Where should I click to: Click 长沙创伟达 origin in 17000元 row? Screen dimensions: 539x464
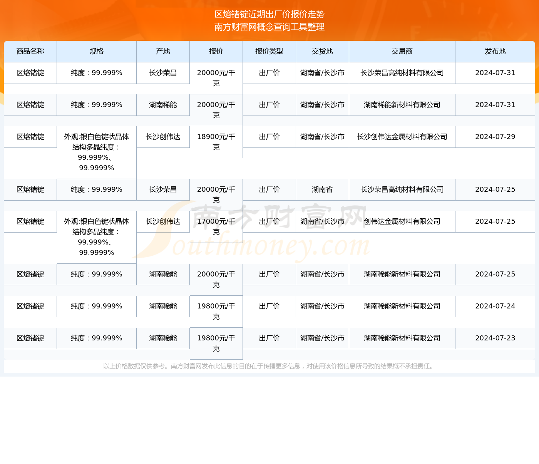click(163, 222)
